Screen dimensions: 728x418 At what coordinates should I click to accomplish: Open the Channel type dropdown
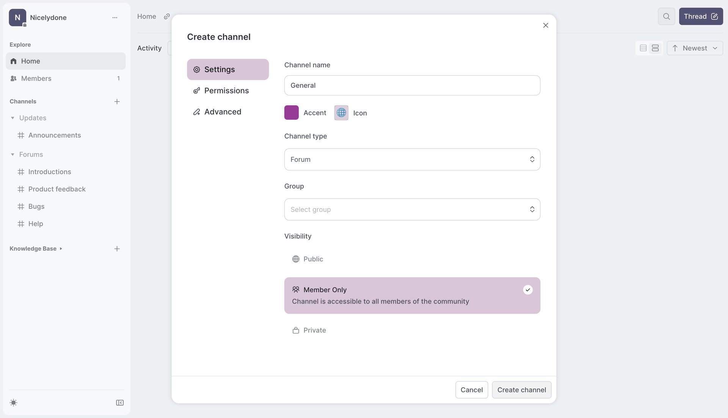click(x=412, y=159)
